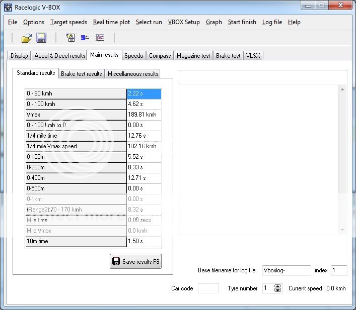Click the 0-400m row label
Image resolution: width=356 pixels, height=310 pixels.
point(76,178)
